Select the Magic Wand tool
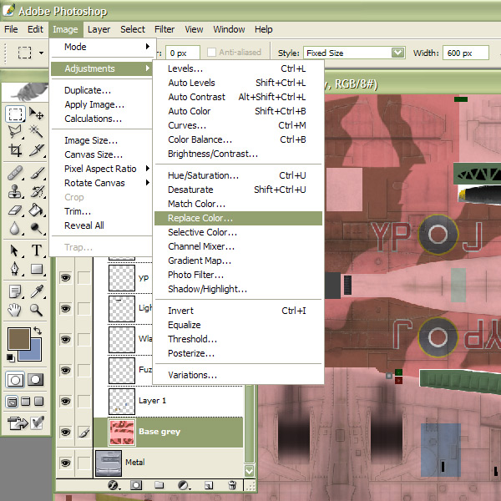The width and height of the screenshot is (501, 501). pos(36,132)
